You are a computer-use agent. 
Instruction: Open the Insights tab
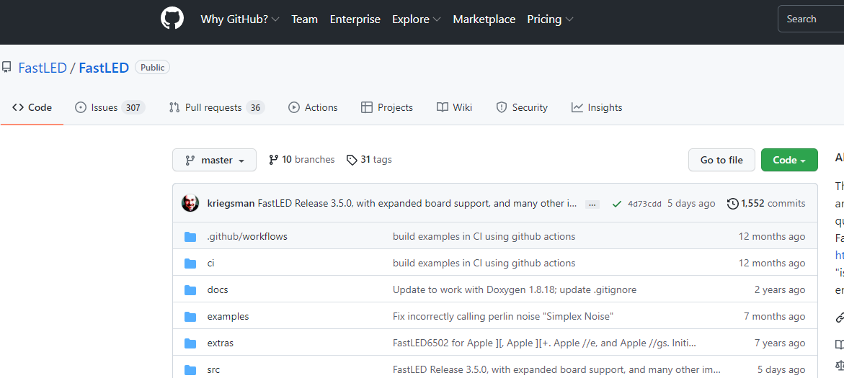point(596,107)
